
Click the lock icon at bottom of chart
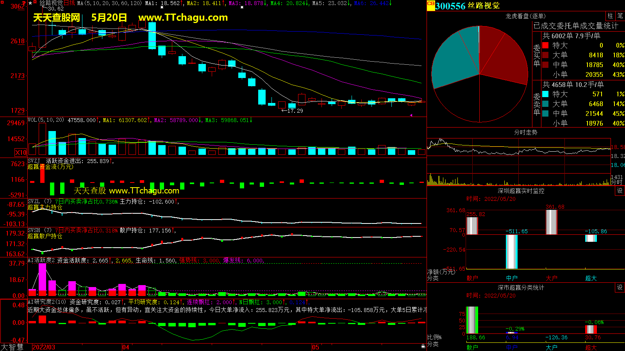(423, 346)
